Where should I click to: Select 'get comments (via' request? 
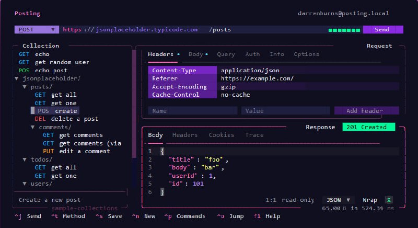(82, 143)
